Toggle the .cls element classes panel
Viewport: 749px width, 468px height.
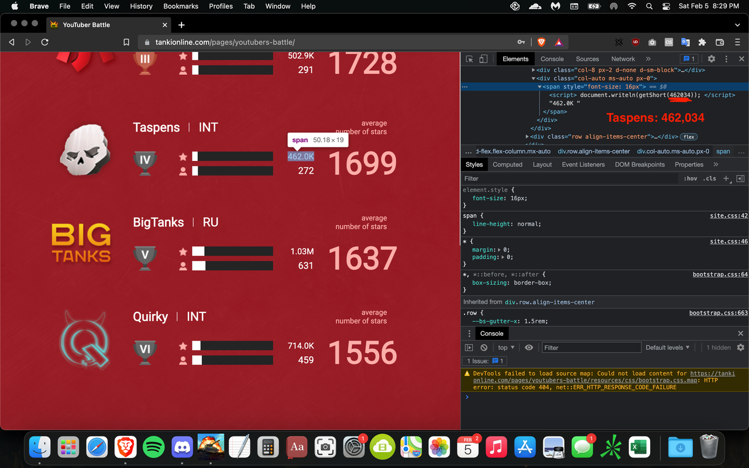[x=710, y=178]
